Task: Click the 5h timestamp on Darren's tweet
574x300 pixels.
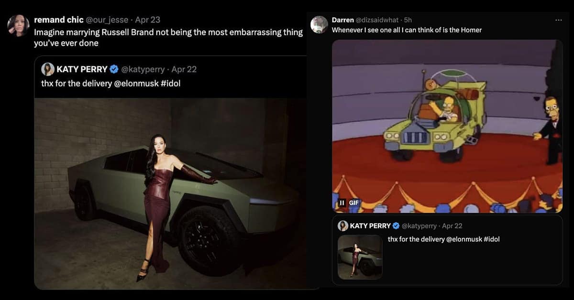Action: [408, 20]
